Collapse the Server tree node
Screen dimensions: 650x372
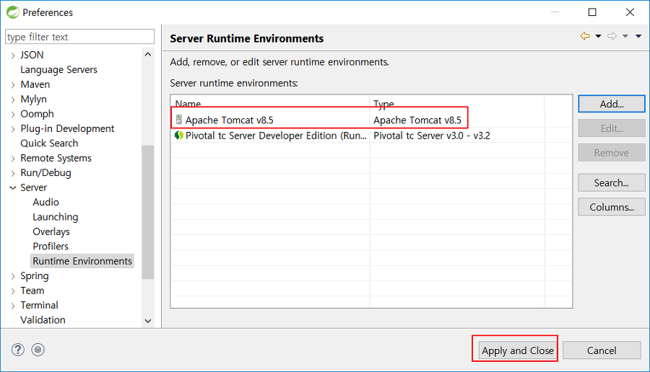[x=13, y=188]
